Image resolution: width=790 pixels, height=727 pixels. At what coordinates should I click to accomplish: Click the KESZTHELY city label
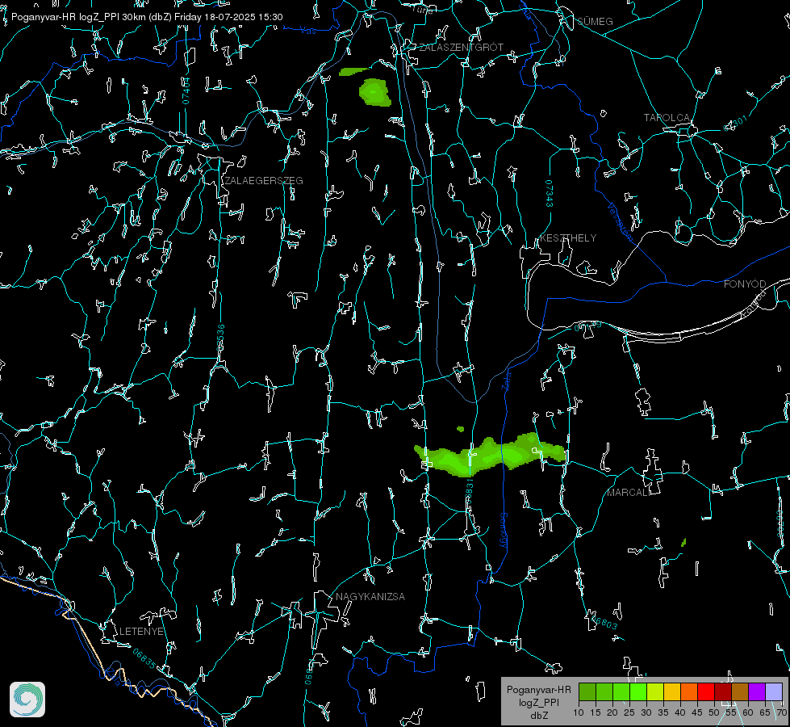[x=568, y=238]
